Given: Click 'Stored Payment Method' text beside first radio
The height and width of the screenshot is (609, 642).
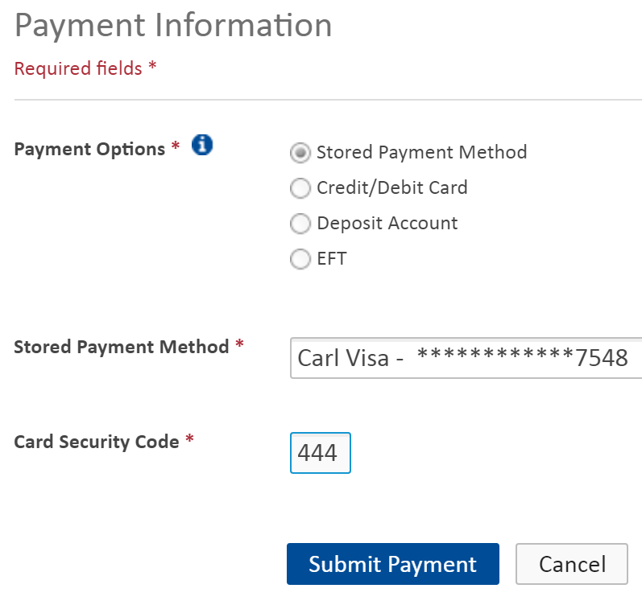Looking at the screenshot, I should pyautogui.click(x=422, y=153).
